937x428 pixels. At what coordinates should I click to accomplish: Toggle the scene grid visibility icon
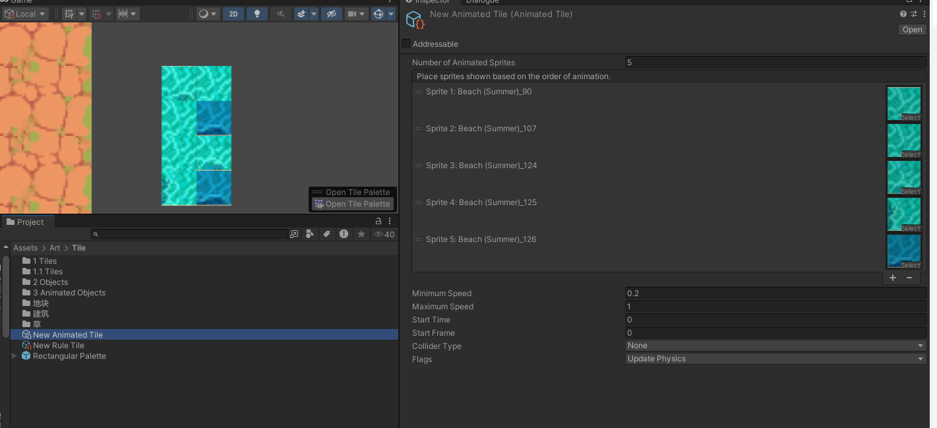point(69,14)
